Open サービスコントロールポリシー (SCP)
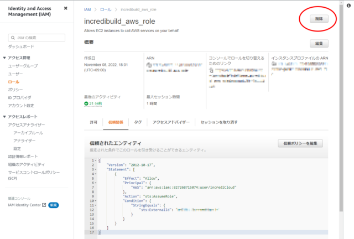The height and width of the screenshot is (239, 354). pyautogui.click(x=34, y=175)
